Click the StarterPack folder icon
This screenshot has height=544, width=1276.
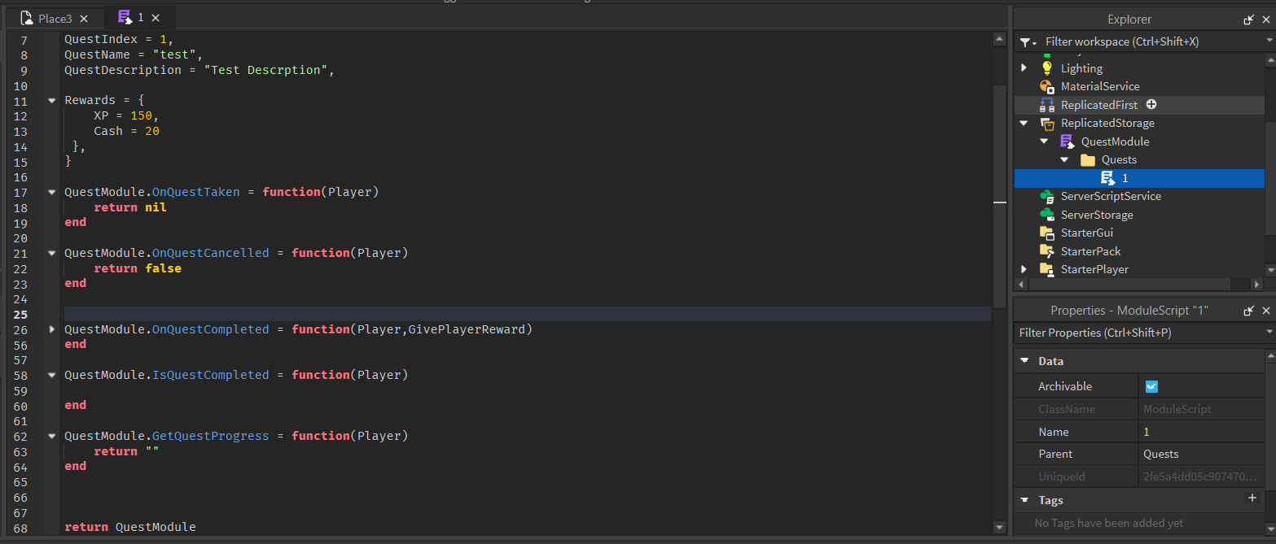pyautogui.click(x=1047, y=251)
